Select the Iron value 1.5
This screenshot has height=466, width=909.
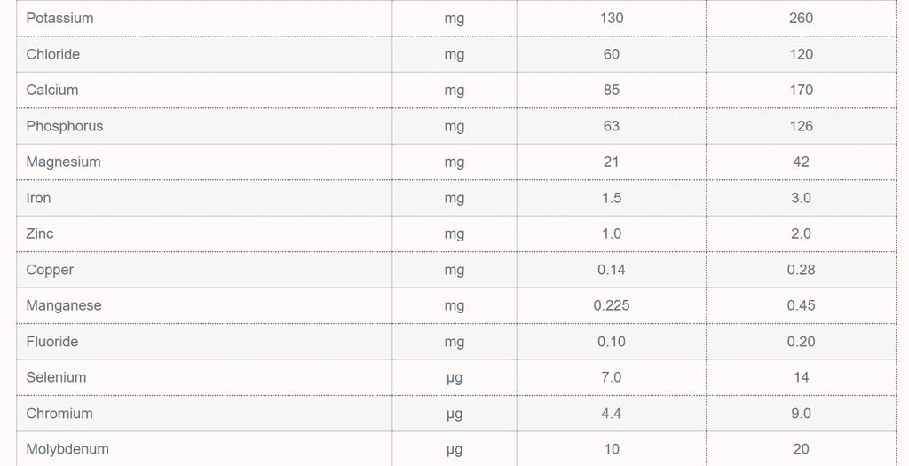(611, 198)
